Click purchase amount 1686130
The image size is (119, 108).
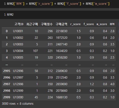(x=62, y=97)
